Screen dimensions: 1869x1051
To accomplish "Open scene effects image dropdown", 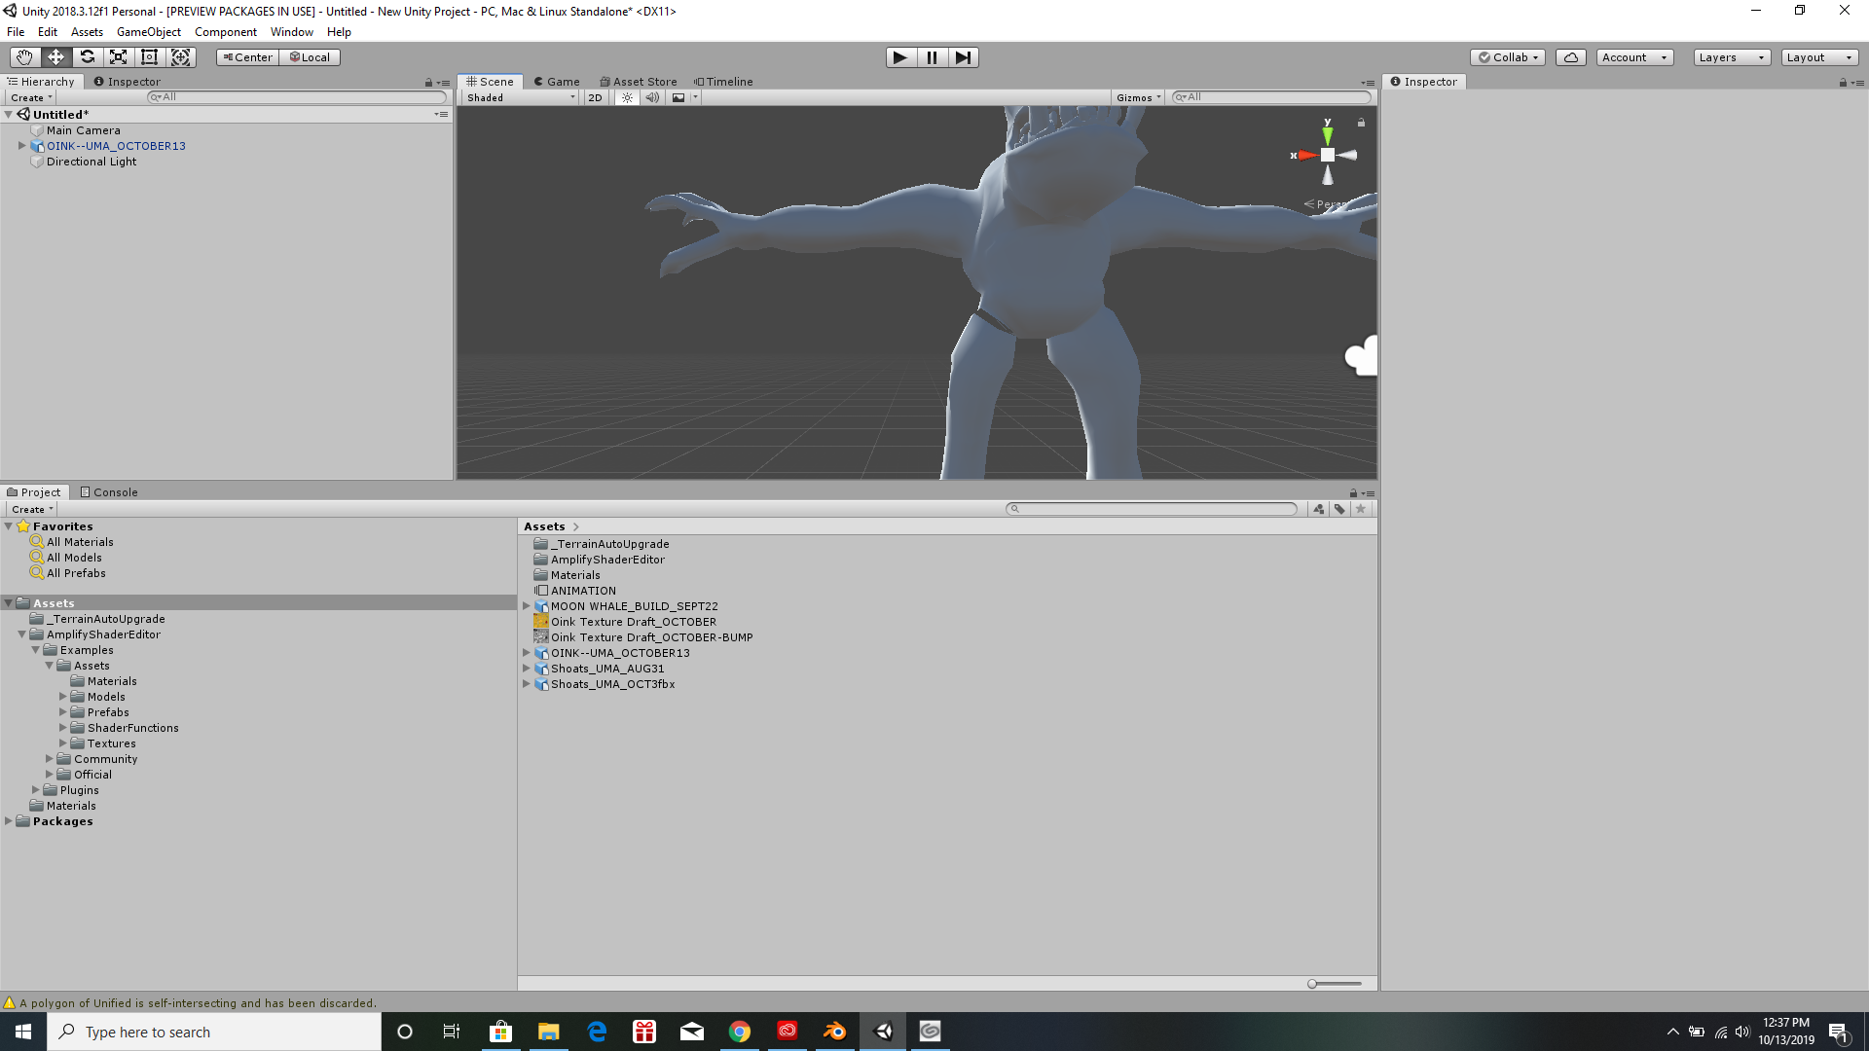I will (x=684, y=97).
